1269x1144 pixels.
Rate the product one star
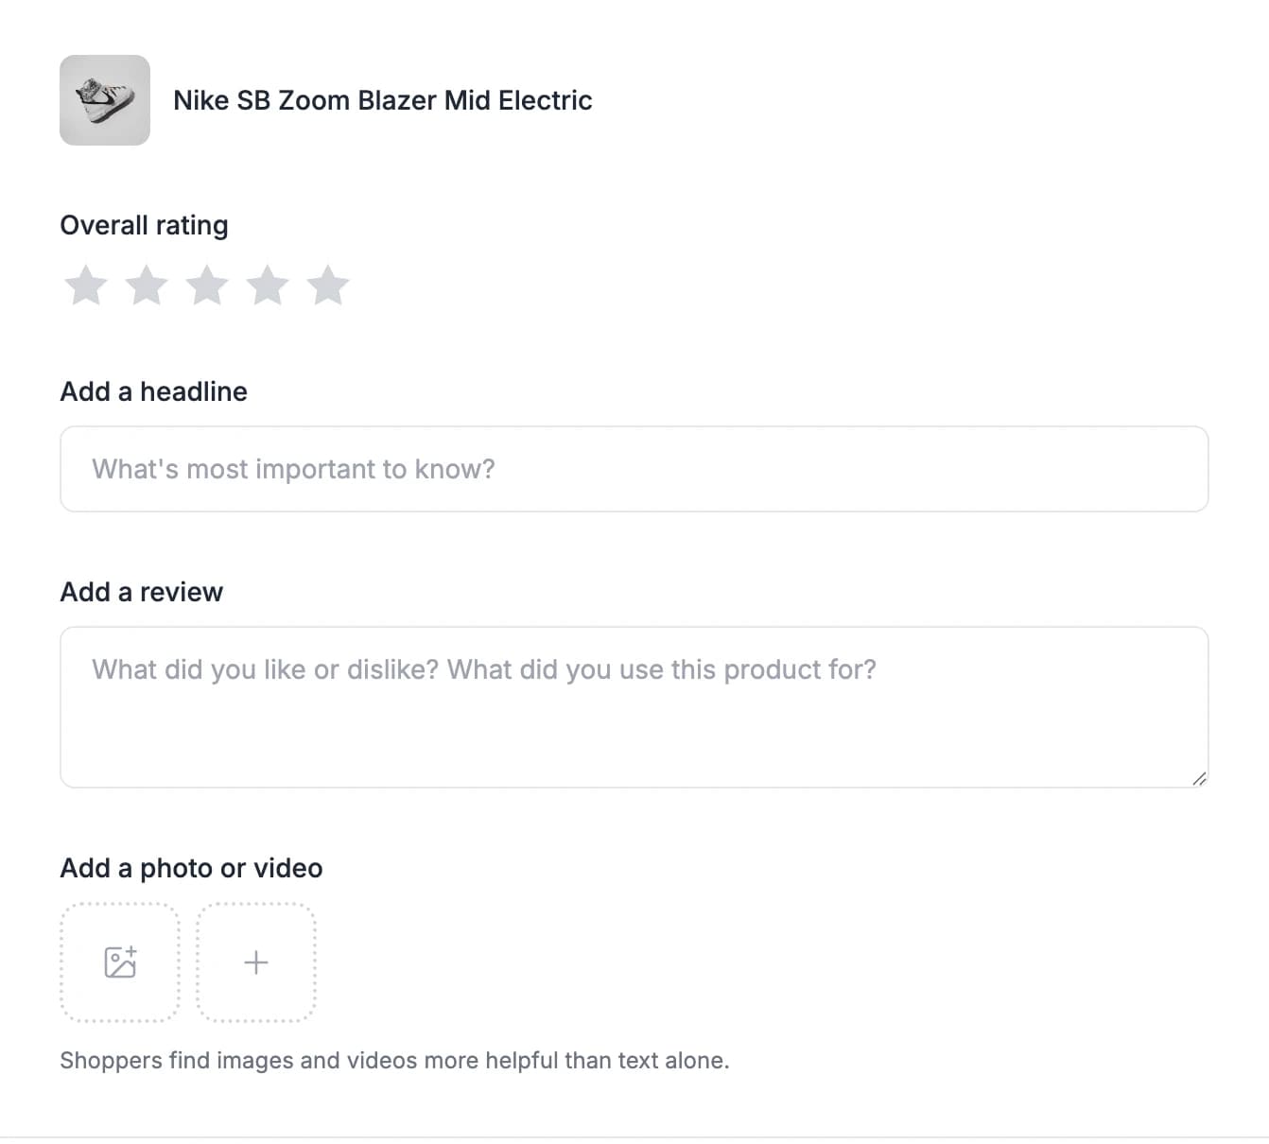click(86, 286)
